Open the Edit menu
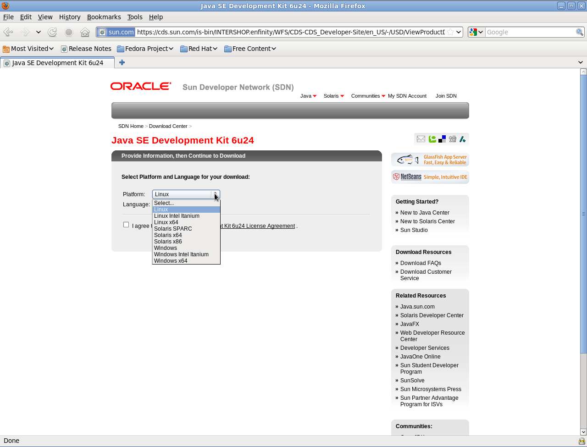 [x=26, y=17]
